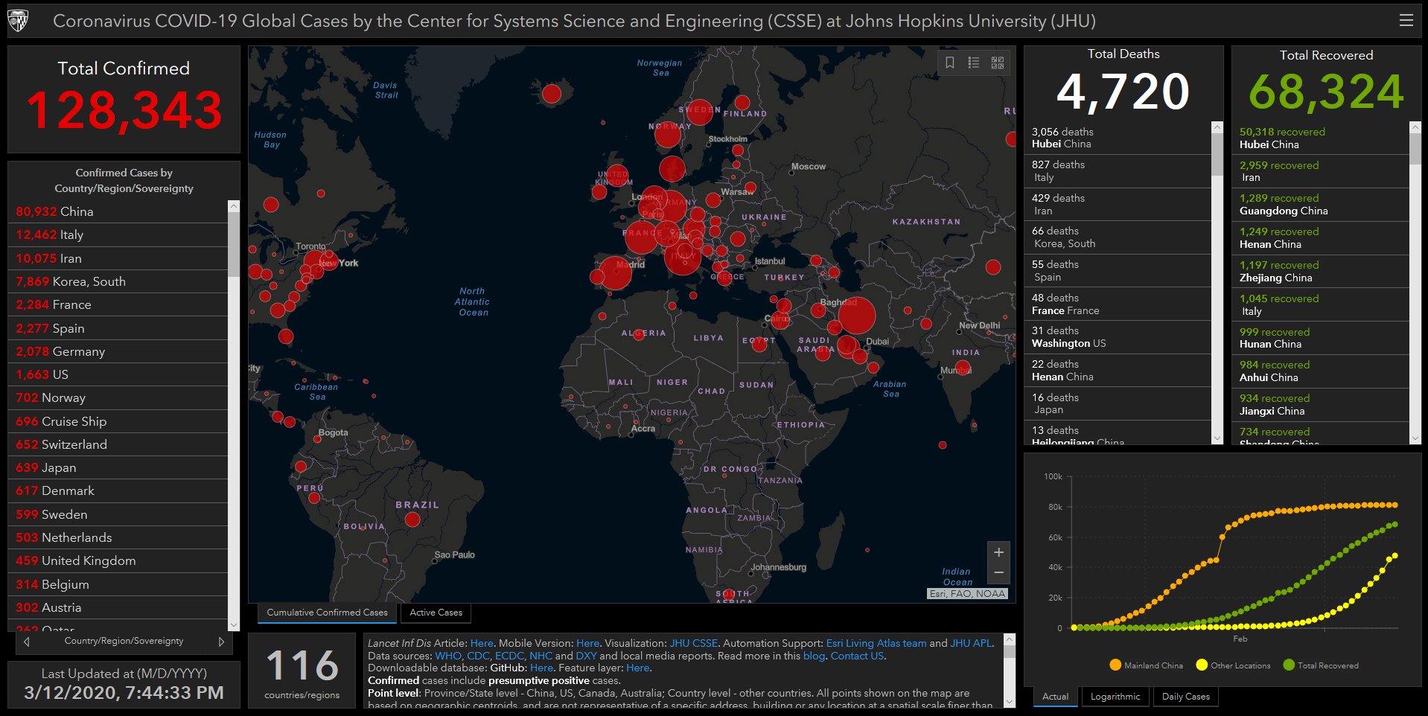Screen dimensions: 1428x716
Task: Open the map bookmarks icon
Action: point(950,63)
